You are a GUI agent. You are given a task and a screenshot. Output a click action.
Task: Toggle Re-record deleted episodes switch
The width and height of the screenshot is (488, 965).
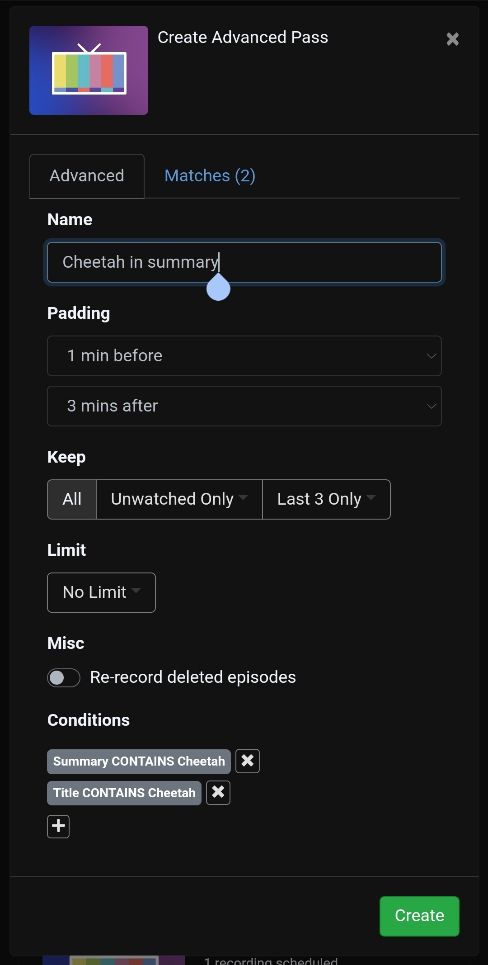click(x=64, y=678)
